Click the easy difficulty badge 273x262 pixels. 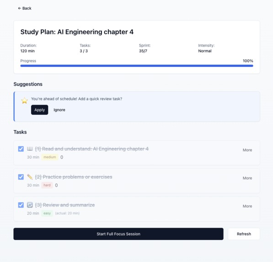point(47,213)
